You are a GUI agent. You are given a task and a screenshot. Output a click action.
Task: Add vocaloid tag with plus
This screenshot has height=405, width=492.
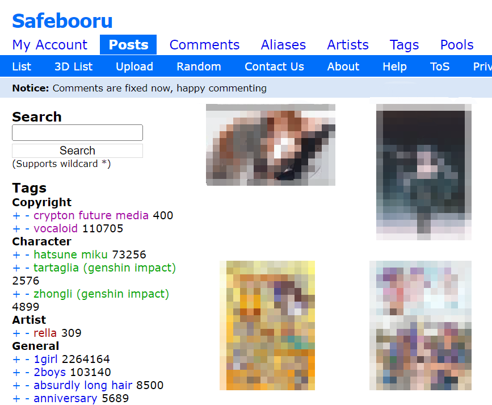pos(16,229)
